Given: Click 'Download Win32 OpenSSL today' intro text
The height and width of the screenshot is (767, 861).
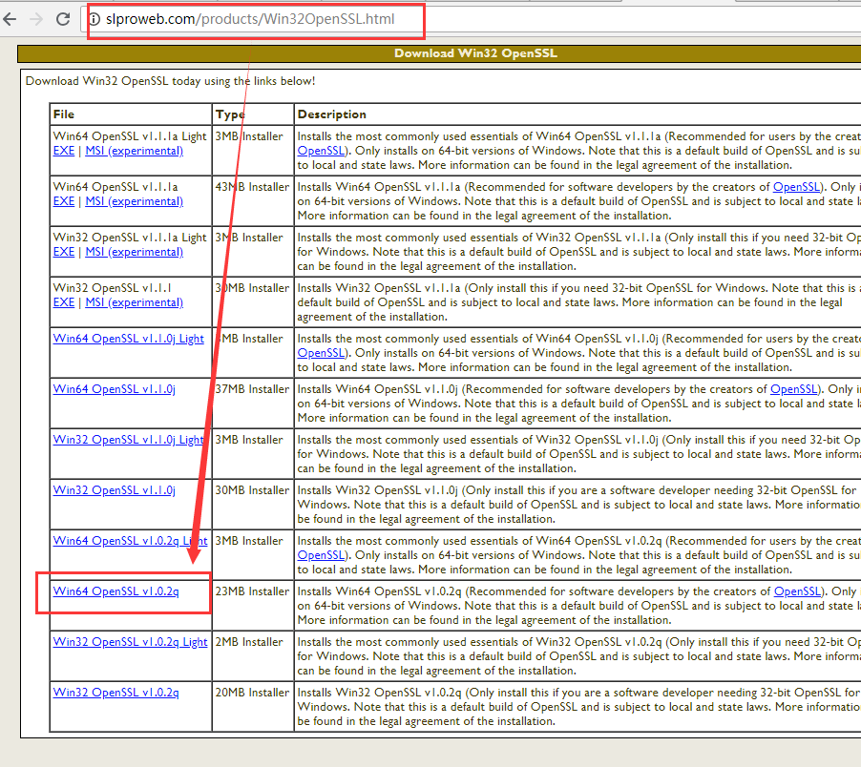Looking at the screenshot, I should pos(170,81).
